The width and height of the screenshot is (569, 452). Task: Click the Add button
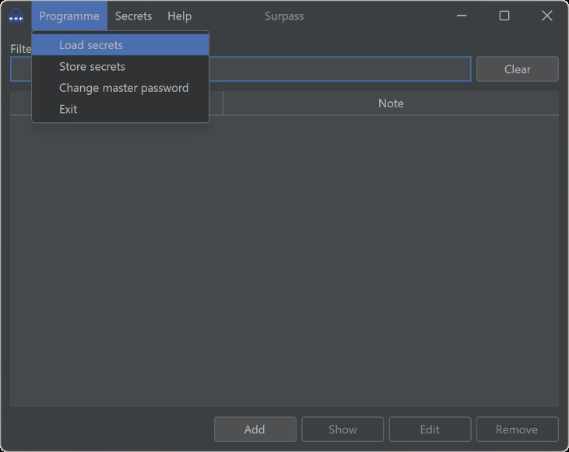(255, 429)
